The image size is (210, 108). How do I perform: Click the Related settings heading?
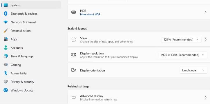[78, 86]
